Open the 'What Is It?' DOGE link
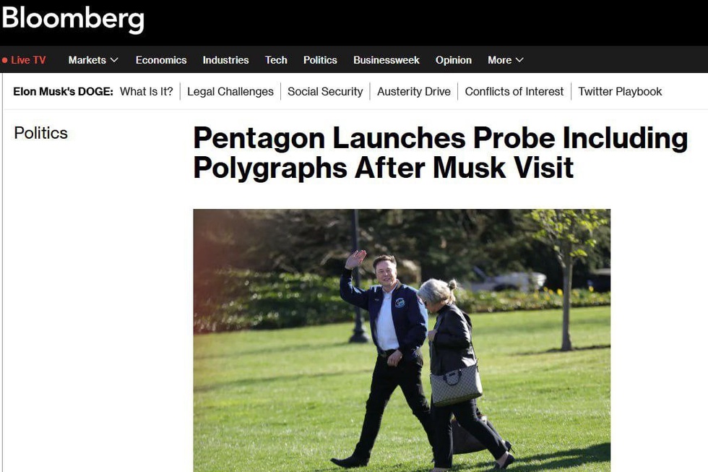708x472 pixels. (146, 92)
